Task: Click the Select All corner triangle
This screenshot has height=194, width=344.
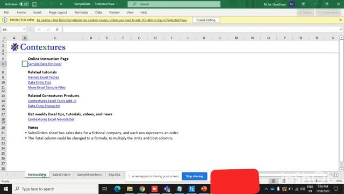Action: [x=3, y=38]
